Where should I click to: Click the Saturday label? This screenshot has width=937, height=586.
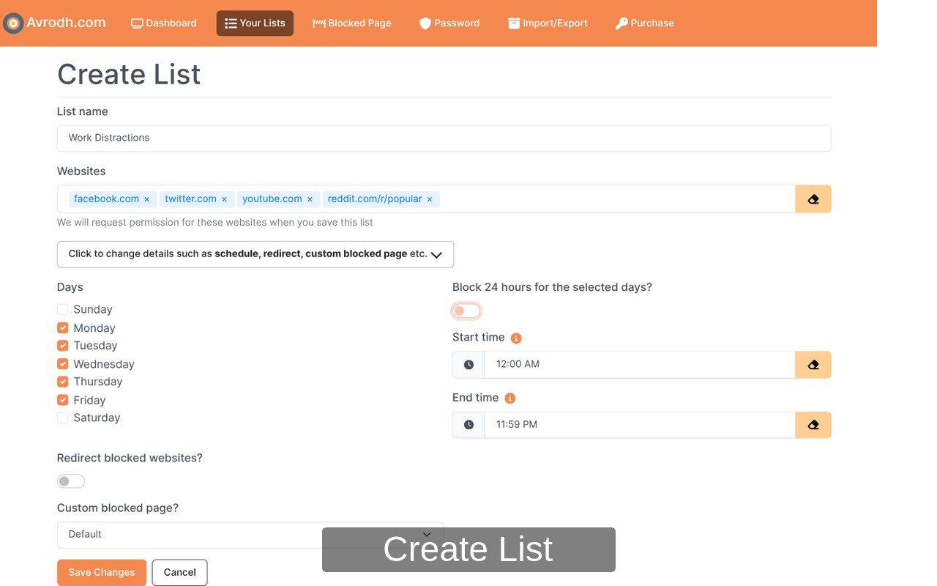pyautogui.click(x=97, y=418)
